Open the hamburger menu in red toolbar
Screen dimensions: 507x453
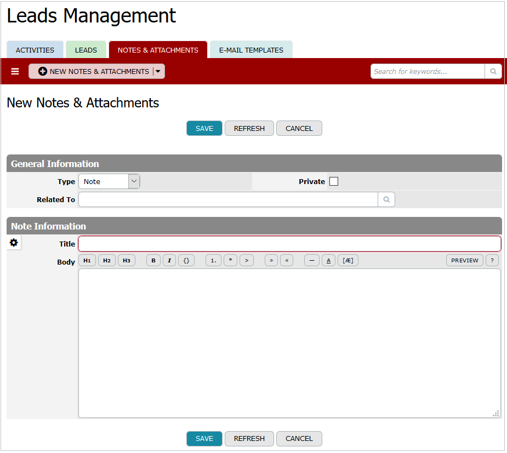pos(15,72)
